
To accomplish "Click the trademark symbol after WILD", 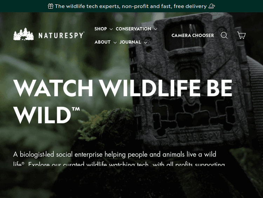I will [x=76, y=109].
